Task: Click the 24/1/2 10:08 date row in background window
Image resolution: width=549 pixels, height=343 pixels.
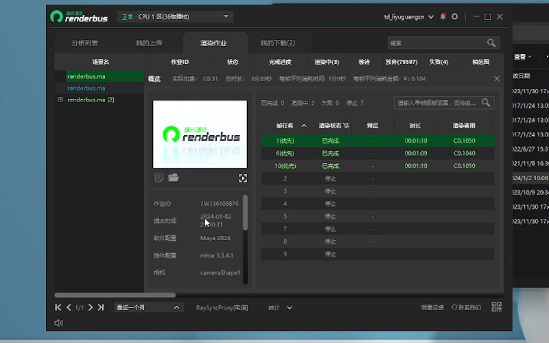Action: click(530, 178)
